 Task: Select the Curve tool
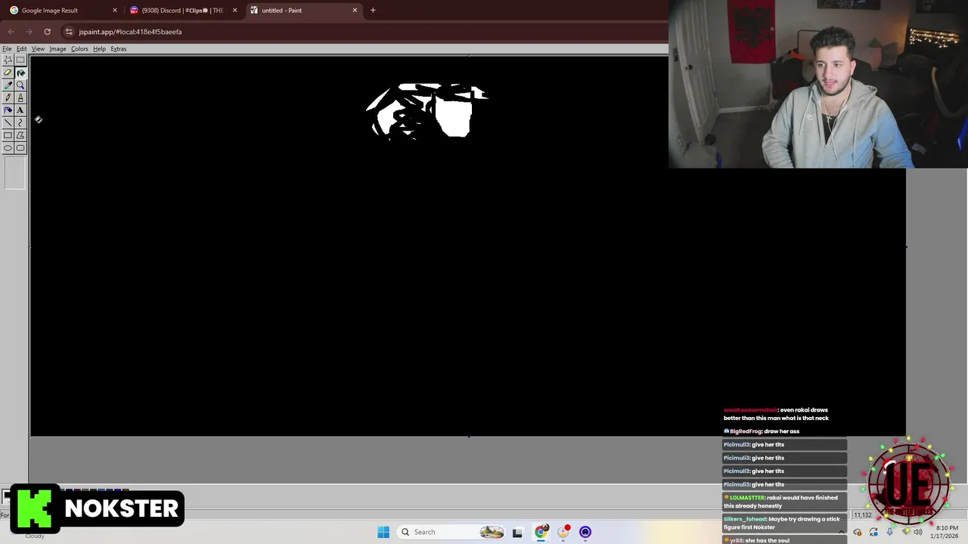[20, 122]
